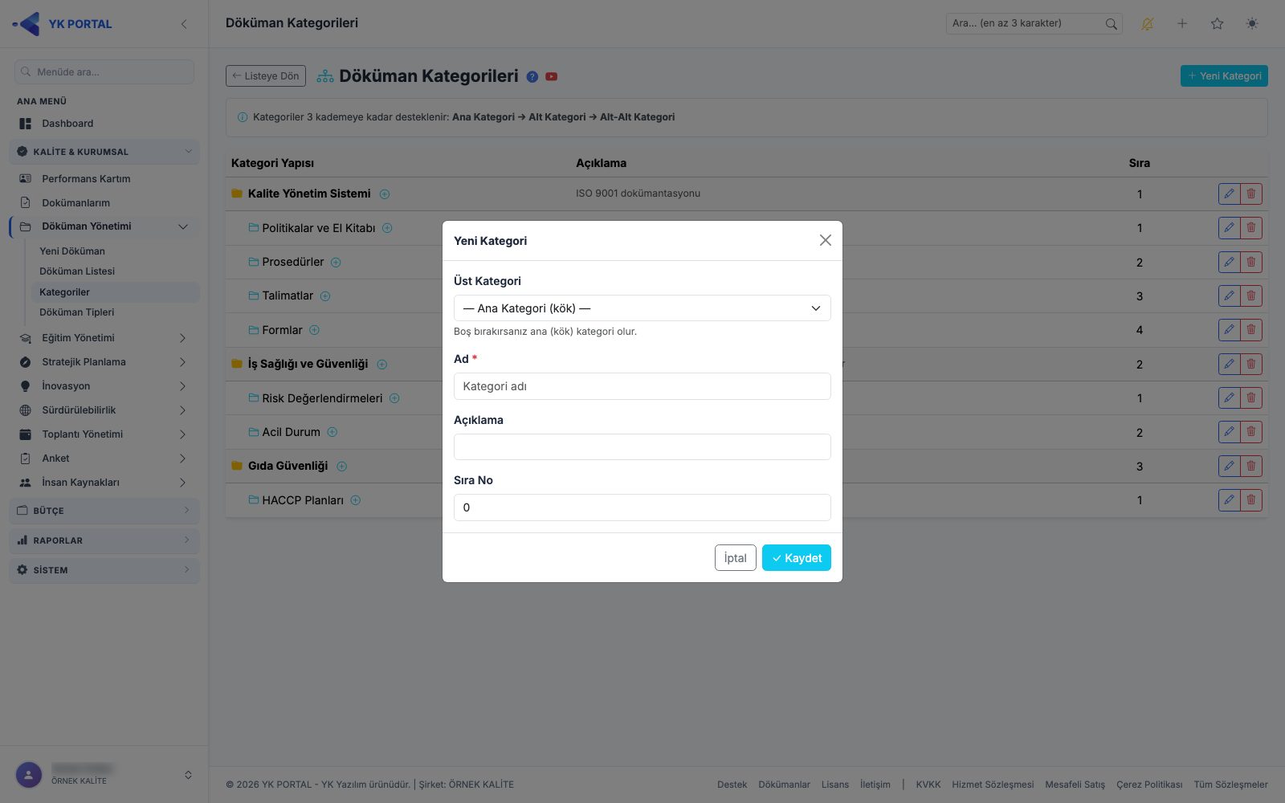
Task: Click the notification bell icon
Action: pos(1147,24)
